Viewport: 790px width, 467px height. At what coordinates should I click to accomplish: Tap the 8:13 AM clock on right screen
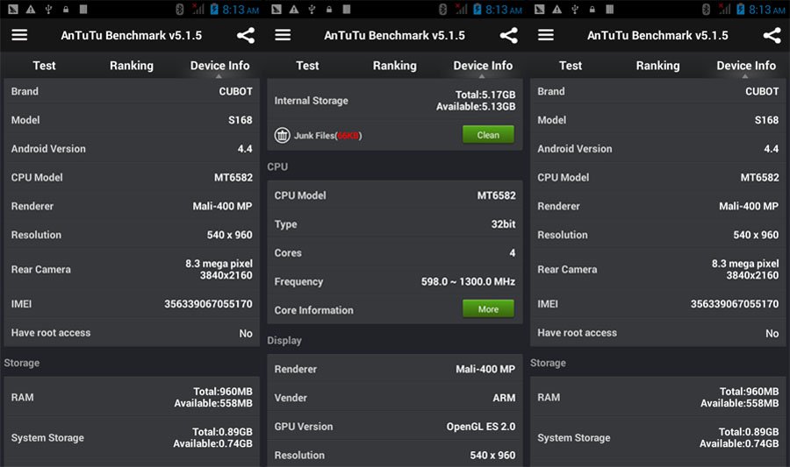(767, 10)
